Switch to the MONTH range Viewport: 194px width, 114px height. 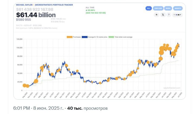(178, 8)
